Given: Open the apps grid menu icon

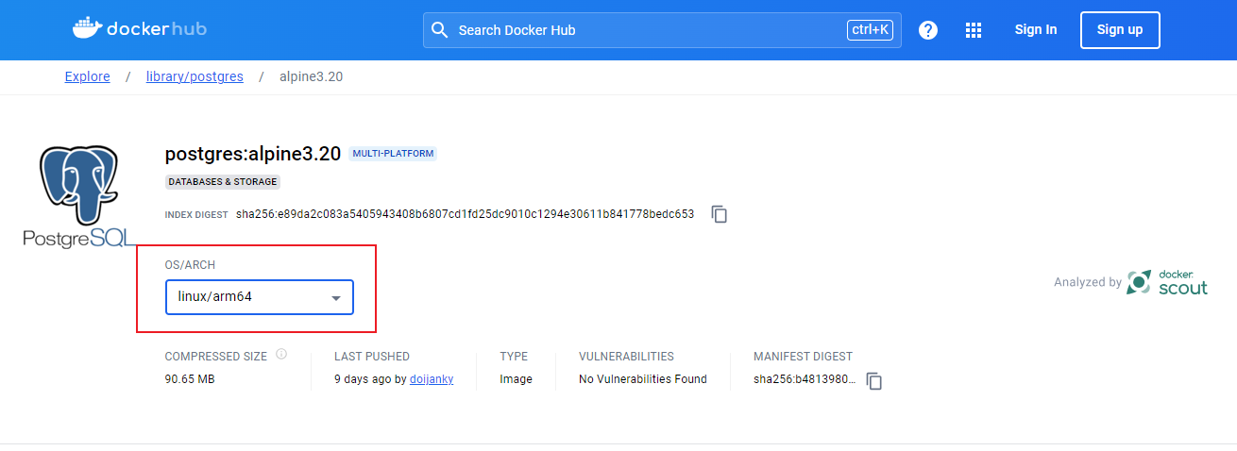Looking at the screenshot, I should pyautogui.click(x=974, y=30).
